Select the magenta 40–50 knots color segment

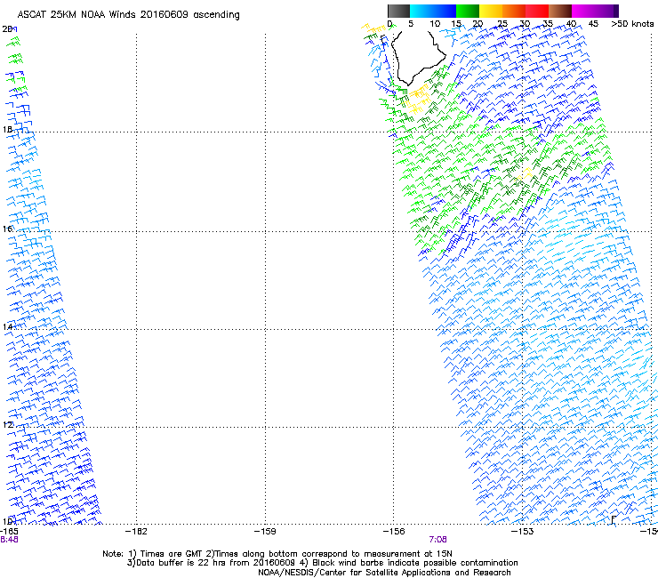point(592,11)
